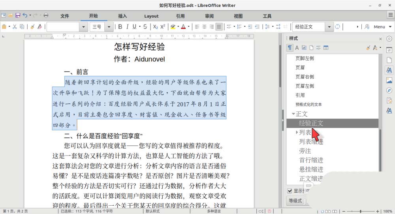Select the 首行缩进 style in list
The image size is (395, 214).
(x=311, y=160)
